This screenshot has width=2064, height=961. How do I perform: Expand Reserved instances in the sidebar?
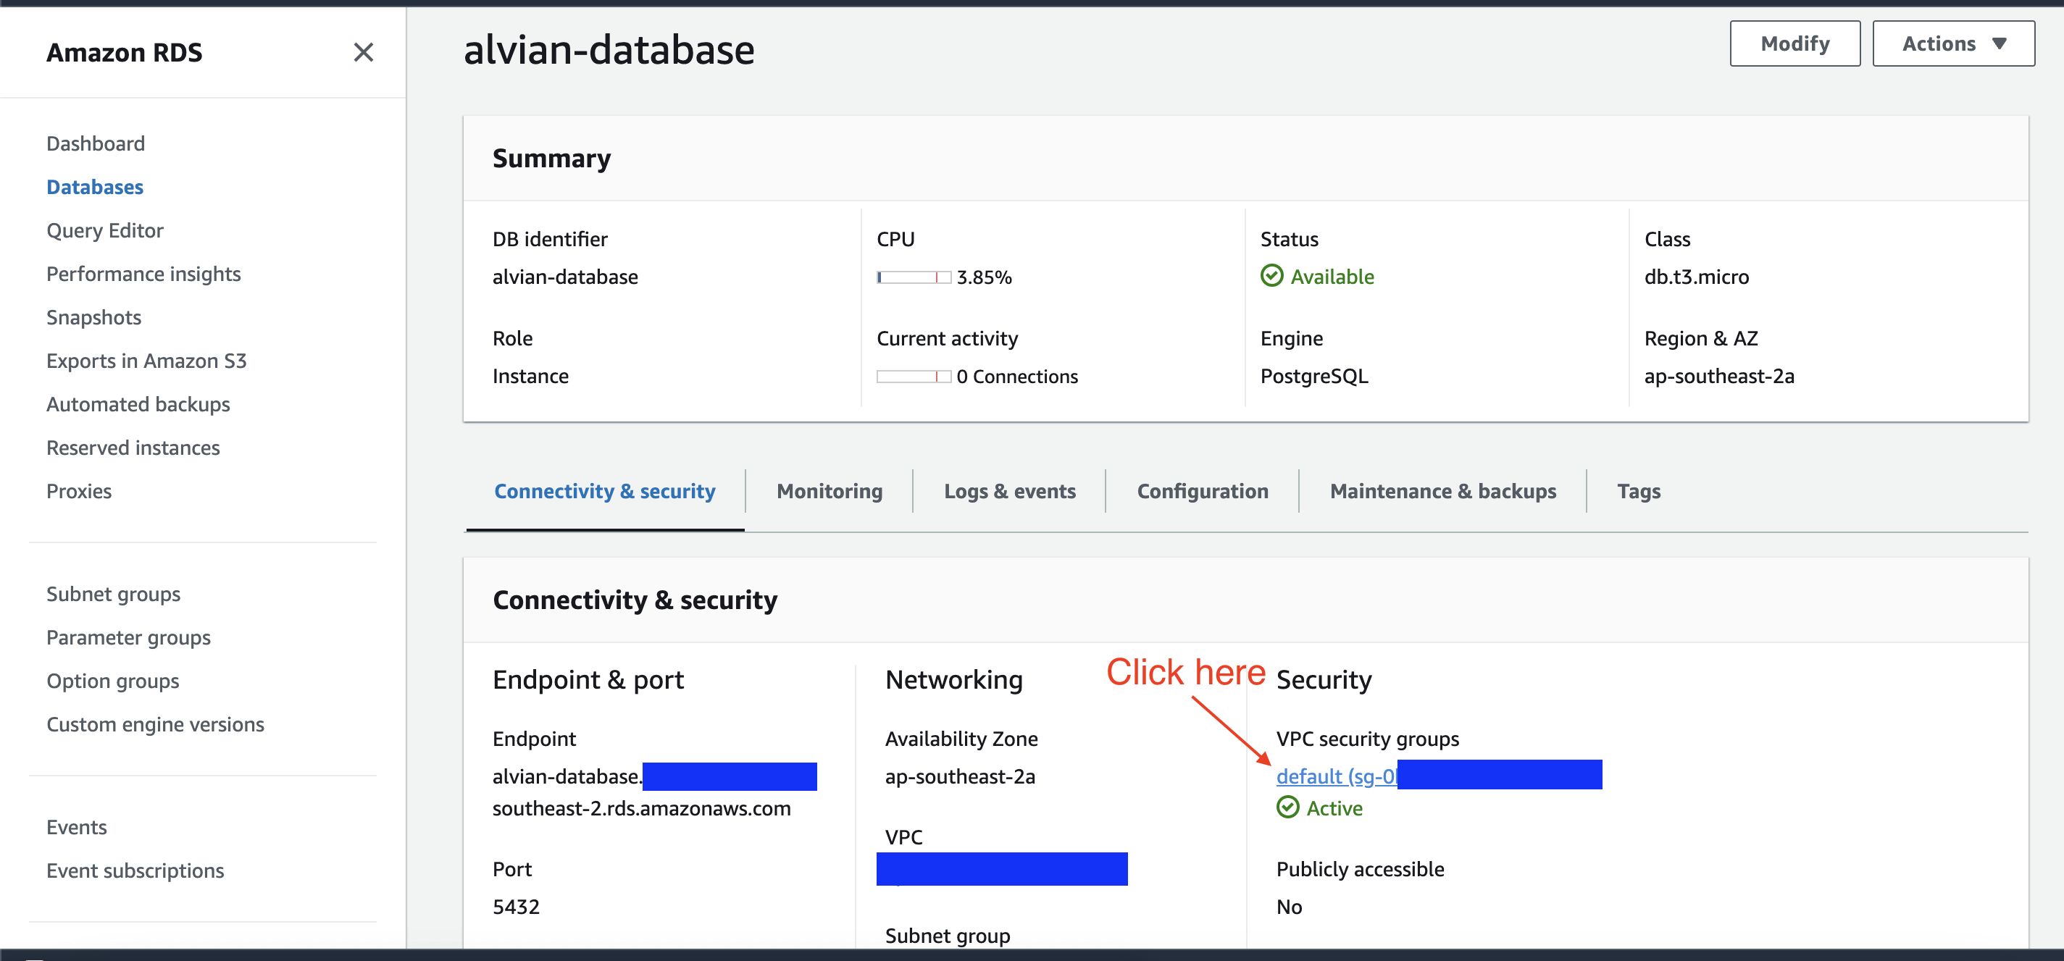pos(133,447)
